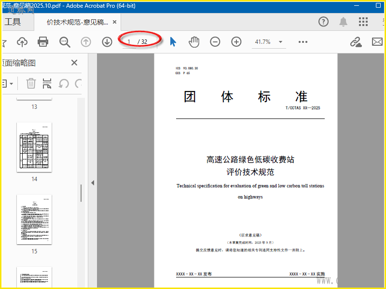Show notifications bell
The image size is (386, 289).
click(x=343, y=22)
